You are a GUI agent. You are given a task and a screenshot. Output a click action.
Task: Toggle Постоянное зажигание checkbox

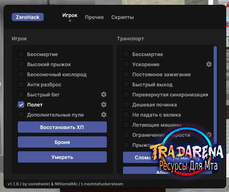[126, 74]
